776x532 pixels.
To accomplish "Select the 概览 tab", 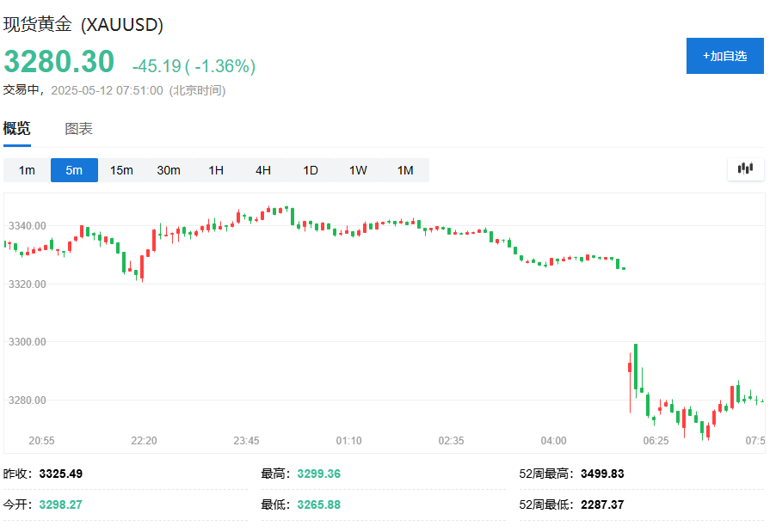I will click(x=17, y=129).
